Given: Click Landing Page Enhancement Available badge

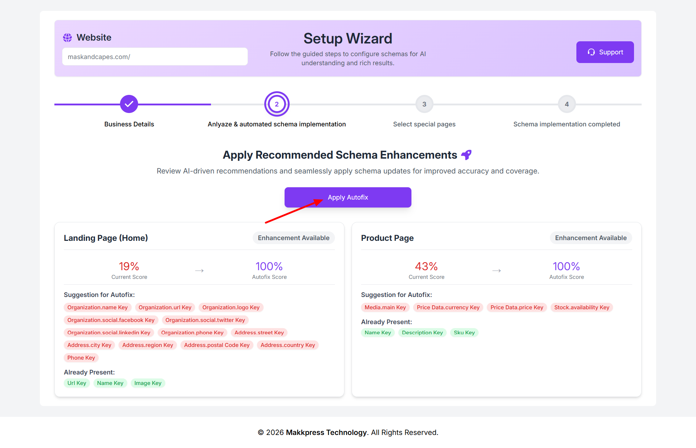Looking at the screenshot, I should (294, 238).
